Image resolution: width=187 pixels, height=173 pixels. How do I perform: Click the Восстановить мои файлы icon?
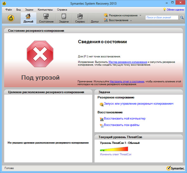pos(102,126)
